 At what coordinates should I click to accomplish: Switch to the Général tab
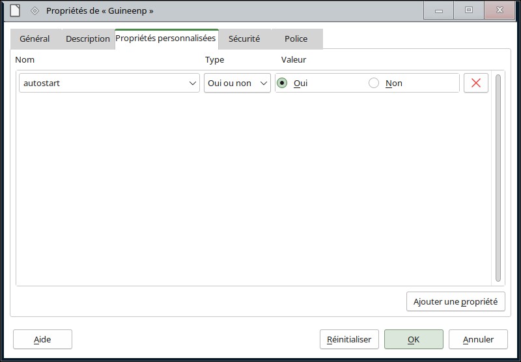35,39
